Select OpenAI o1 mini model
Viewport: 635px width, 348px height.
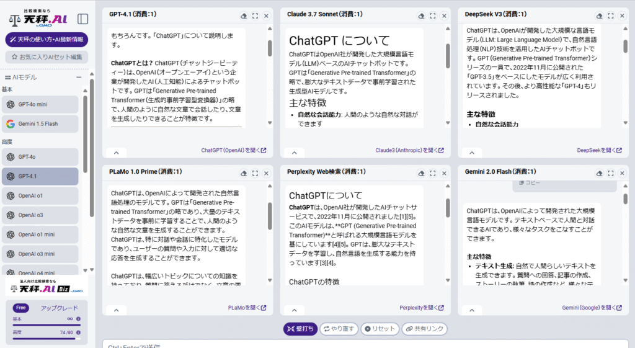40,234
